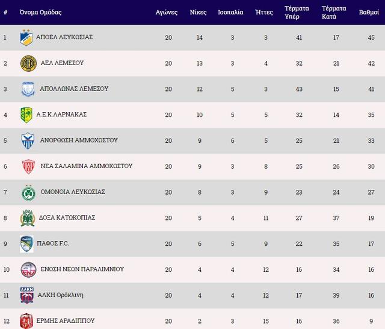Click the ΑΛΚΗ Ορόκλινη team logo
Viewport: 385px width, 329px height.
(27, 295)
